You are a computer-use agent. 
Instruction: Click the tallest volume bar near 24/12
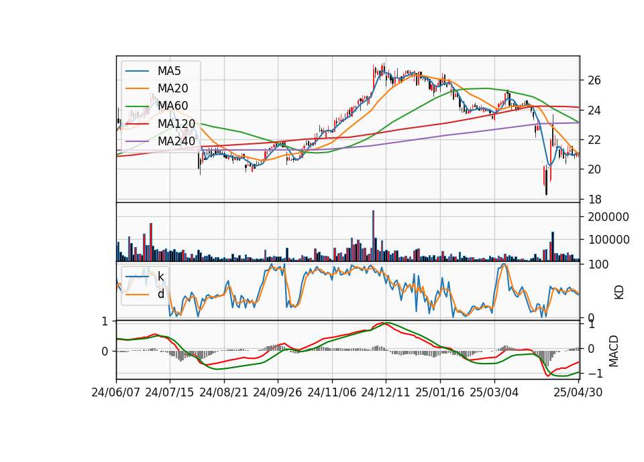(x=374, y=236)
